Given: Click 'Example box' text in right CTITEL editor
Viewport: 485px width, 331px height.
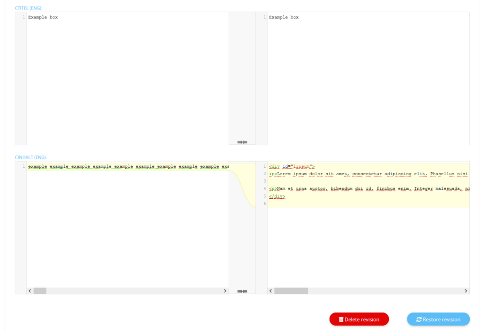Looking at the screenshot, I should (x=284, y=18).
